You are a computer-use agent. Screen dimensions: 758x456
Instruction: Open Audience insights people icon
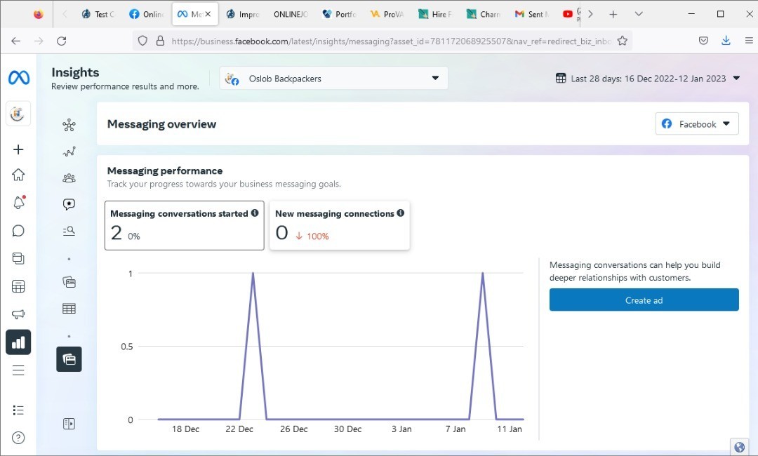[x=69, y=178]
